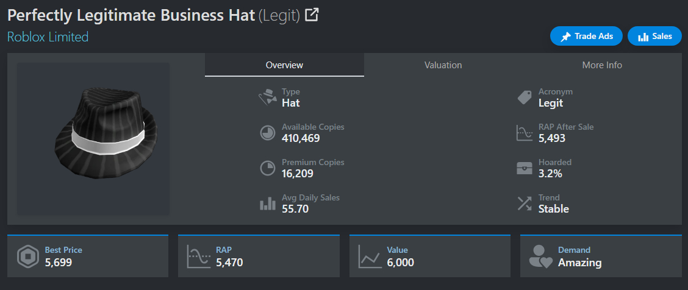
Task: Open the More Info tab
Action: tap(602, 65)
